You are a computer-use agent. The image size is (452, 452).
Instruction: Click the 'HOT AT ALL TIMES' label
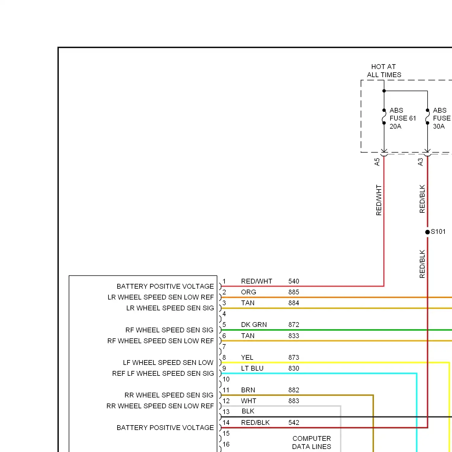point(384,71)
